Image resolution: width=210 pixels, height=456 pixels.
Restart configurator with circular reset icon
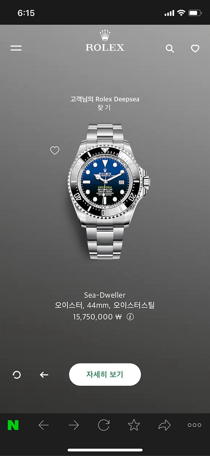click(17, 375)
